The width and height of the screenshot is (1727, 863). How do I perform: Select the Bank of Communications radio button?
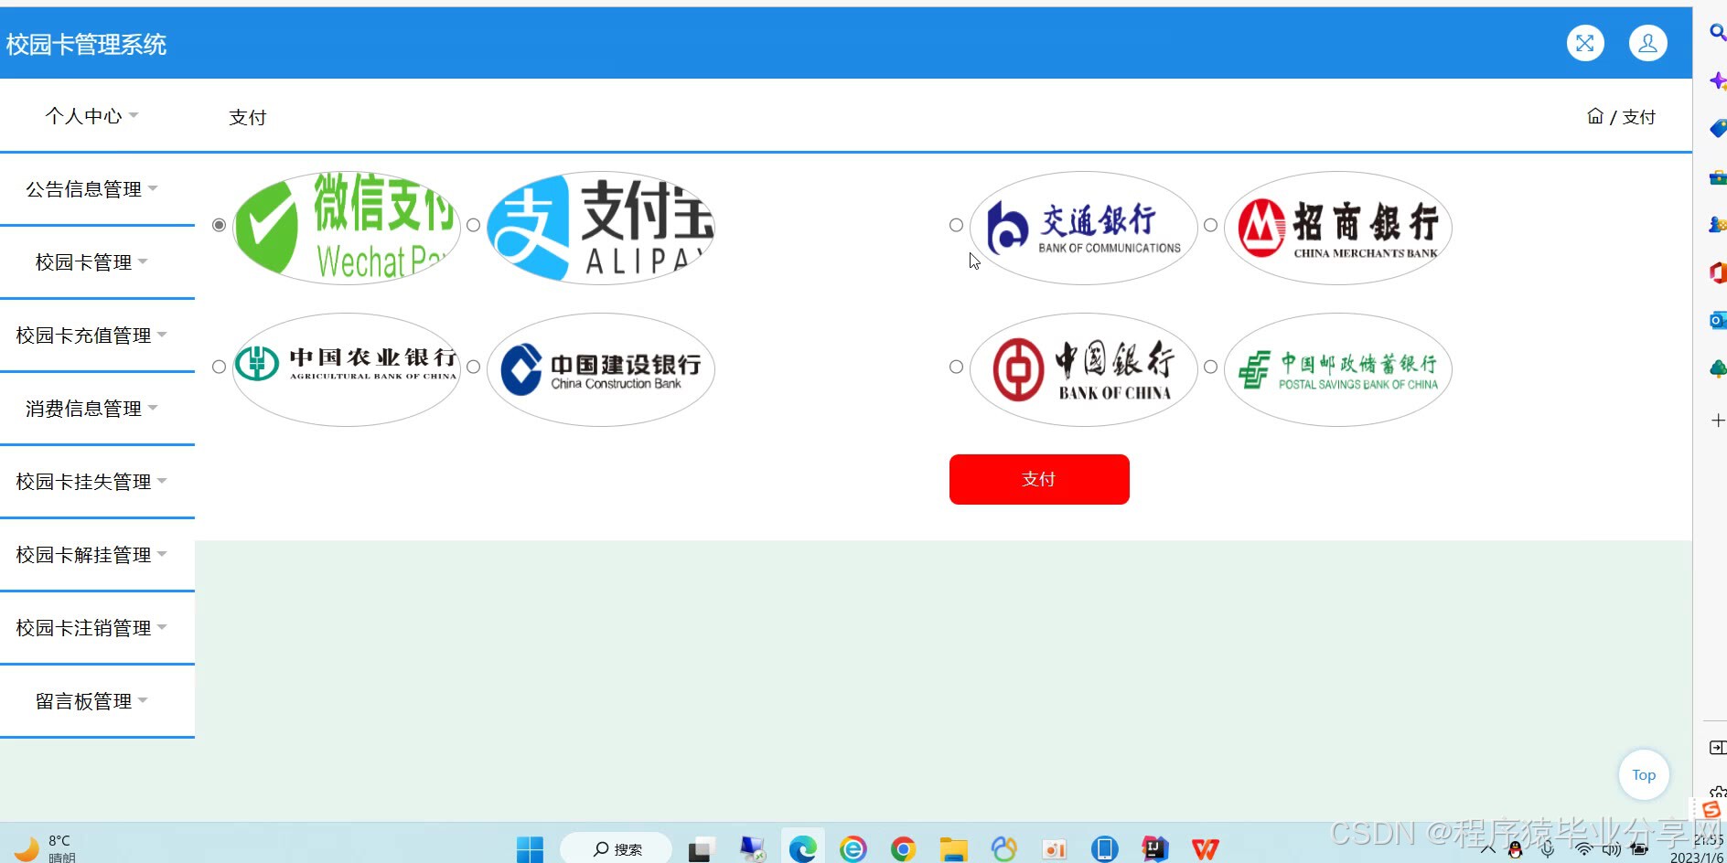[956, 225]
